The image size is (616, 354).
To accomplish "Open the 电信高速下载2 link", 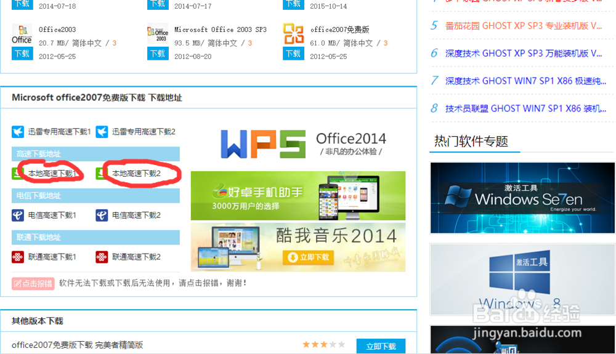I will pos(136,215).
